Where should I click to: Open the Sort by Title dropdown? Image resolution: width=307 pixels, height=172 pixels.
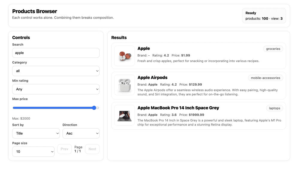(x=36, y=133)
